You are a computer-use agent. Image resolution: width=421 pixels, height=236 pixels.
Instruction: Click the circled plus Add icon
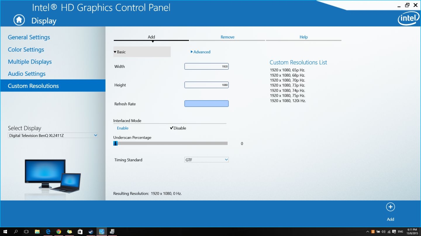390,207
